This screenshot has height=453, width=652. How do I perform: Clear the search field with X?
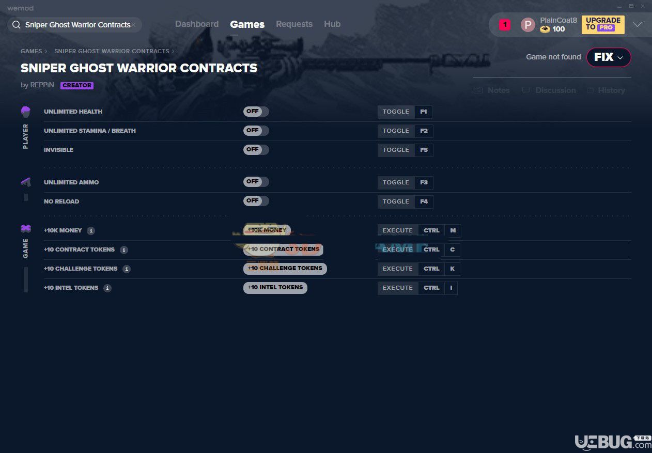pyautogui.click(x=133, y=25)
